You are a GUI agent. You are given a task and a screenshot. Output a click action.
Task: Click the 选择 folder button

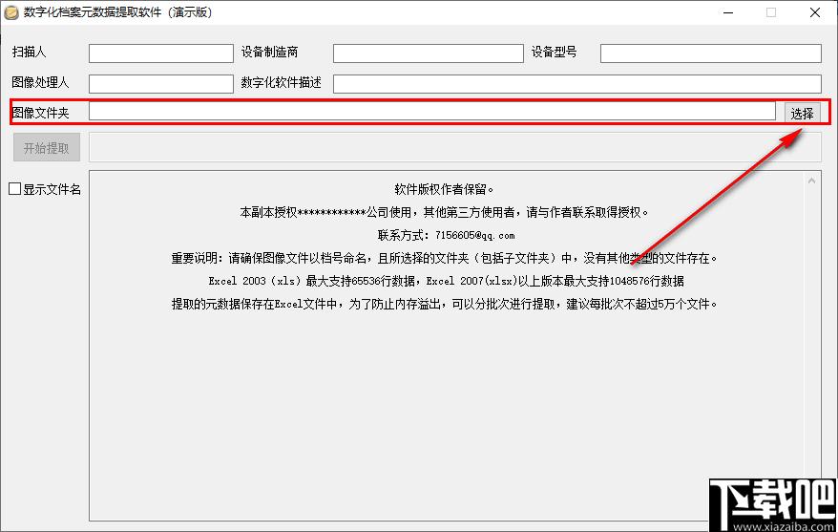click(x=802, y=113)
